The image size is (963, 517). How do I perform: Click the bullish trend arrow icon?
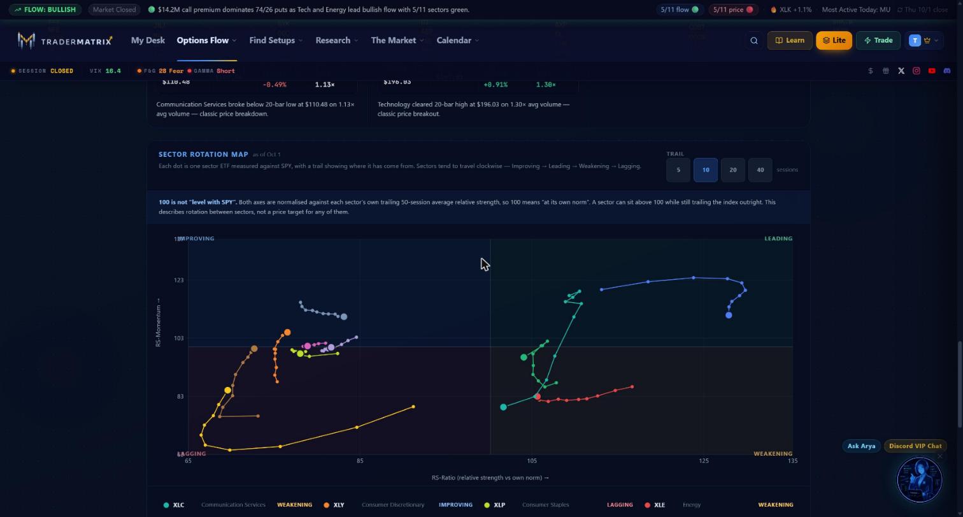tap(17, 10)
